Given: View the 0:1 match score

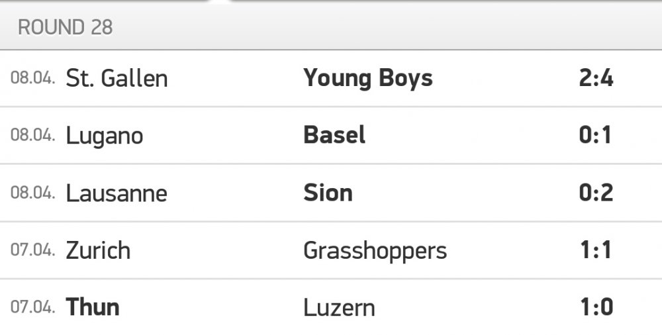Looking at the screenshot, I should click(x=595, y=135).
